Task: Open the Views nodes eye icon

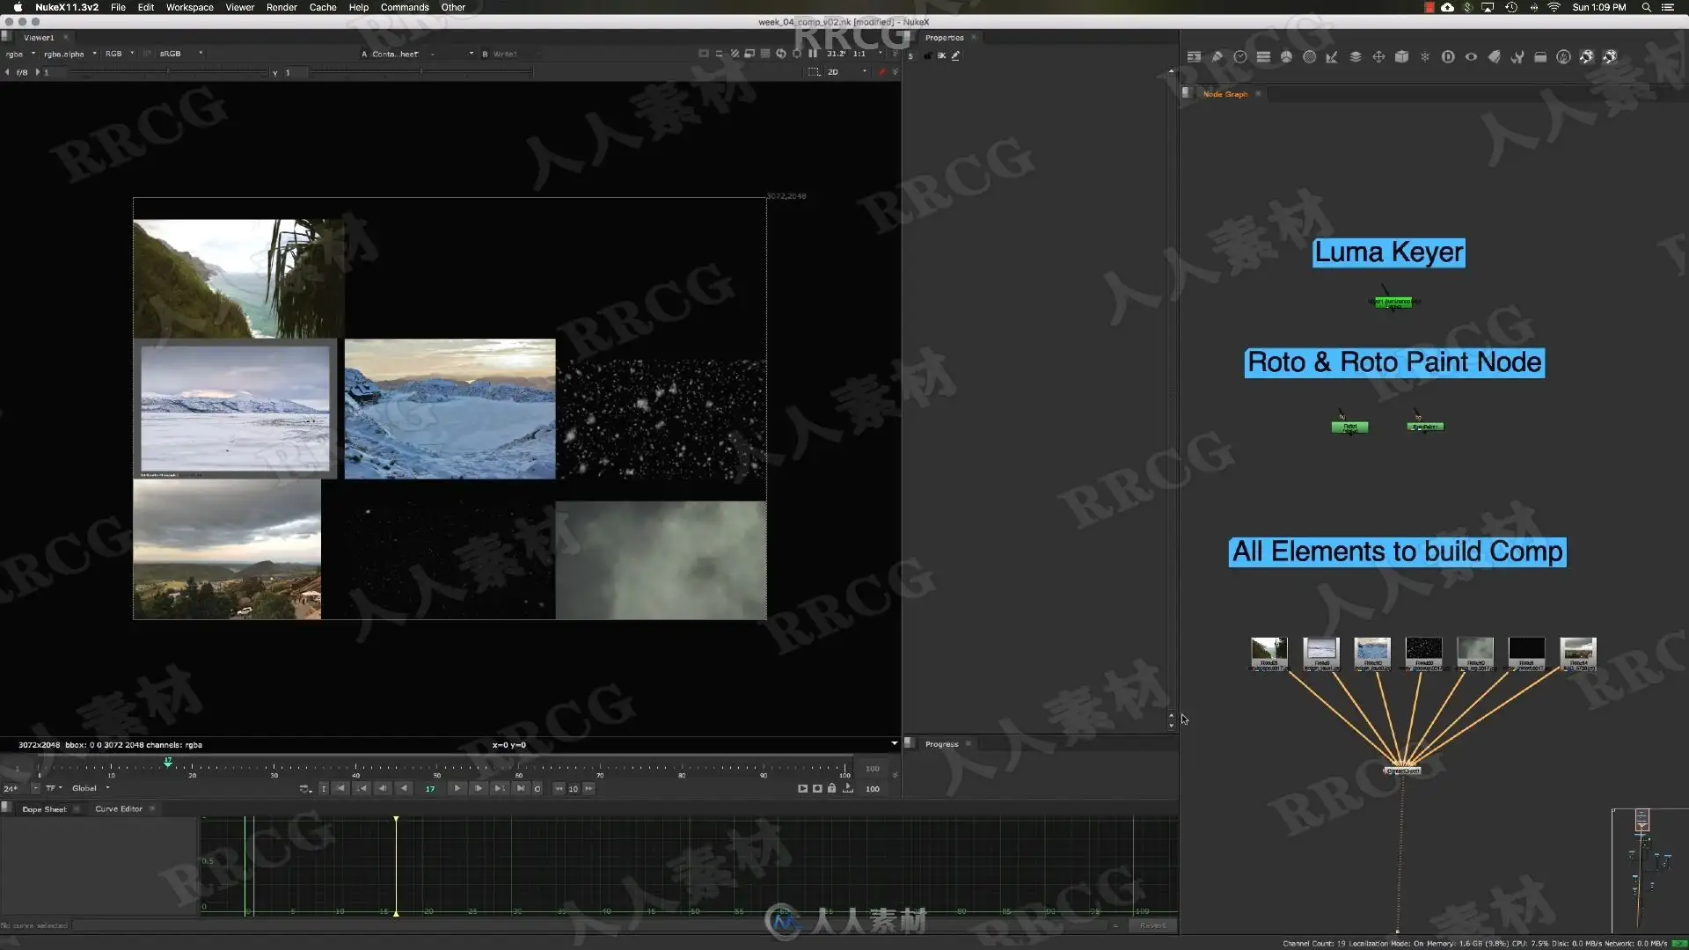Action: [1471, 56]
